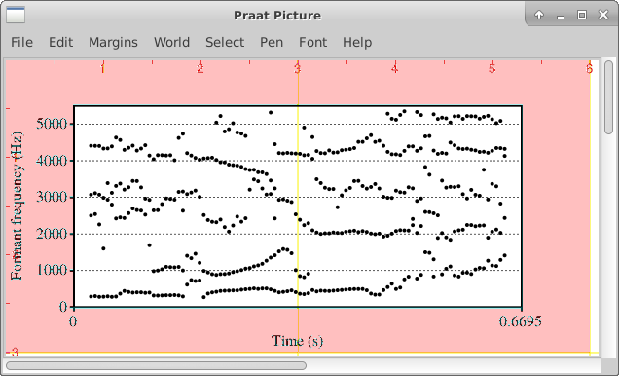
Task: Click the horizontal scrollbar thumb
Action: (156, 365)
